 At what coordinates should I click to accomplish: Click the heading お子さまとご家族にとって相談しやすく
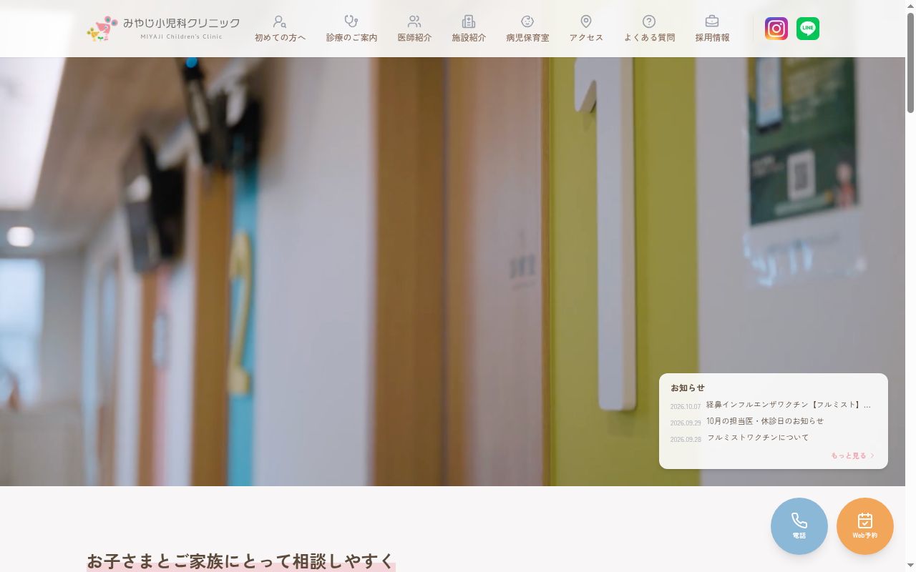[x=240, y=561]
